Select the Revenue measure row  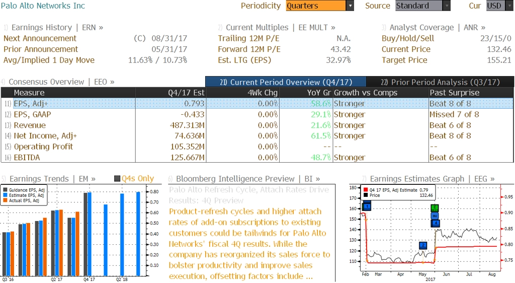257,125
